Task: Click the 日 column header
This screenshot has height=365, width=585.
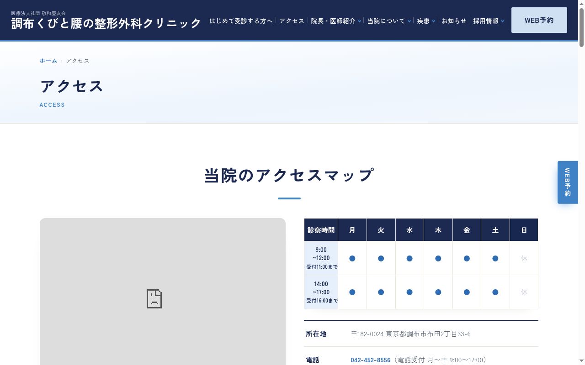Action: pos(524,230)
